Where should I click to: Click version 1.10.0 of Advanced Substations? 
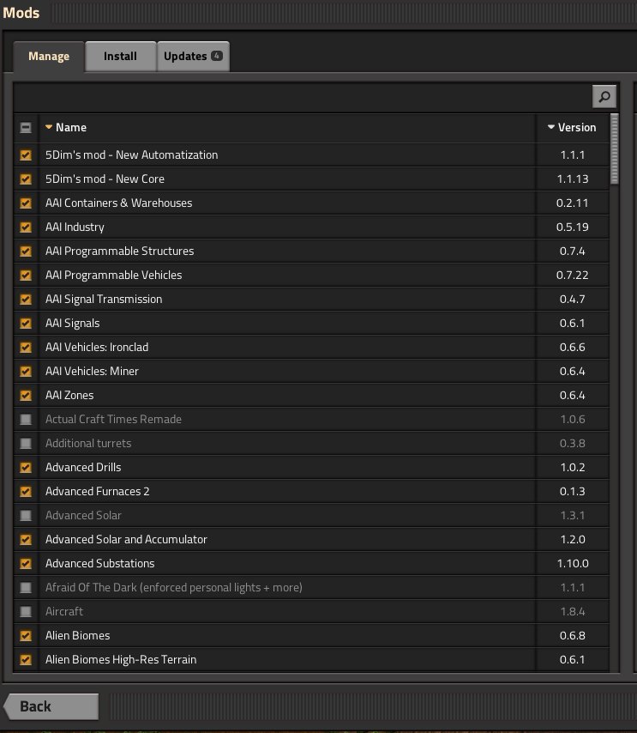(573, 564)
